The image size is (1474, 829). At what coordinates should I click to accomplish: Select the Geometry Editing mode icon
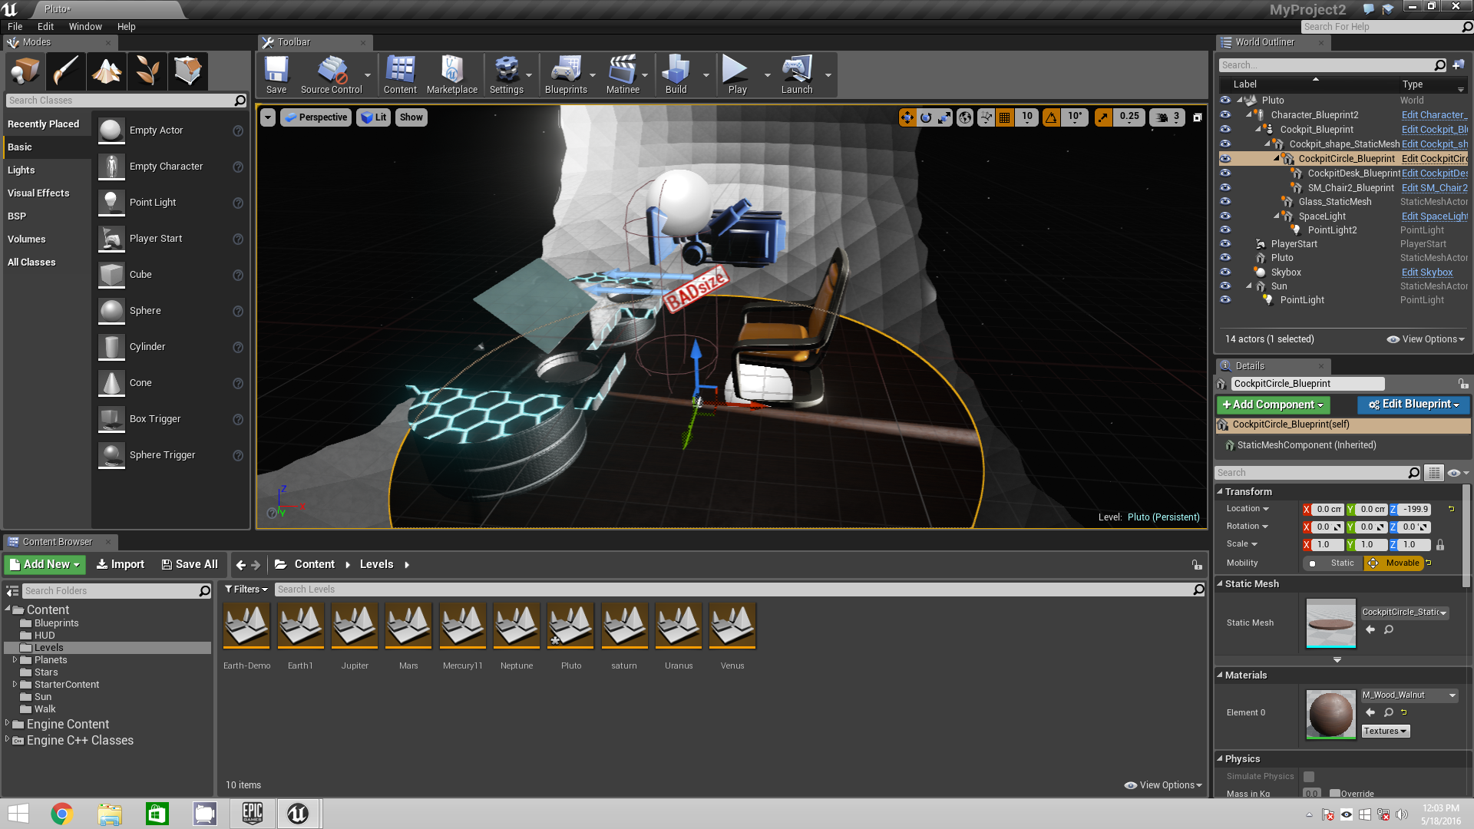[x=187, y=71]
